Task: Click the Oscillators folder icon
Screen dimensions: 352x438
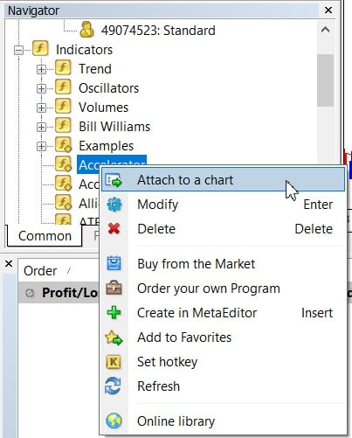Action: 63,87
